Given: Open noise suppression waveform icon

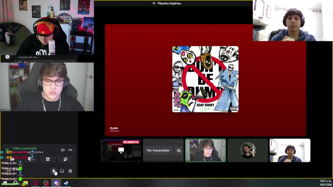Looking at the screenshot, I should (63, 150).
